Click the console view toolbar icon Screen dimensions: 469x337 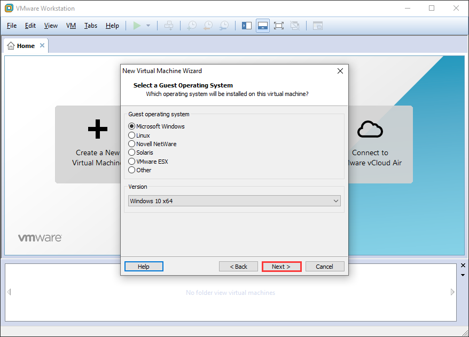click(x=318, y=26)
